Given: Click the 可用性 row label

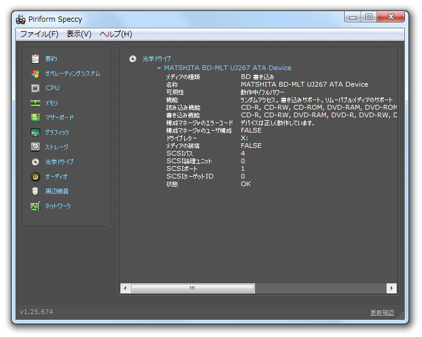Looking at the screenshot, I should pos(175,92).
